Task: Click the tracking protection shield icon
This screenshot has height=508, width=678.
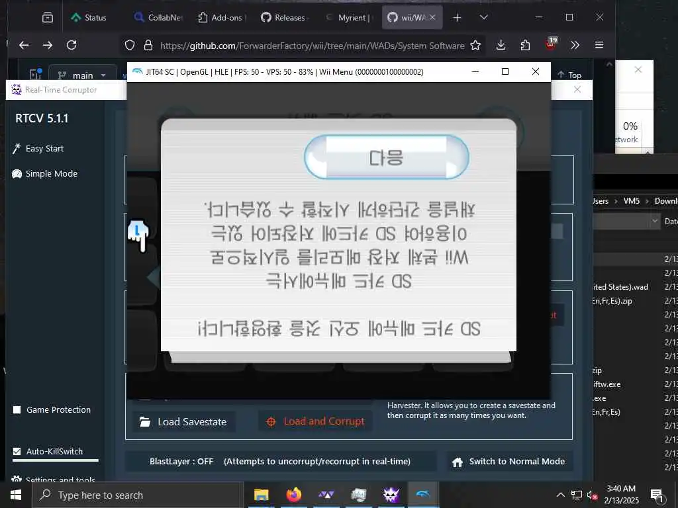Action: [130, 46]
